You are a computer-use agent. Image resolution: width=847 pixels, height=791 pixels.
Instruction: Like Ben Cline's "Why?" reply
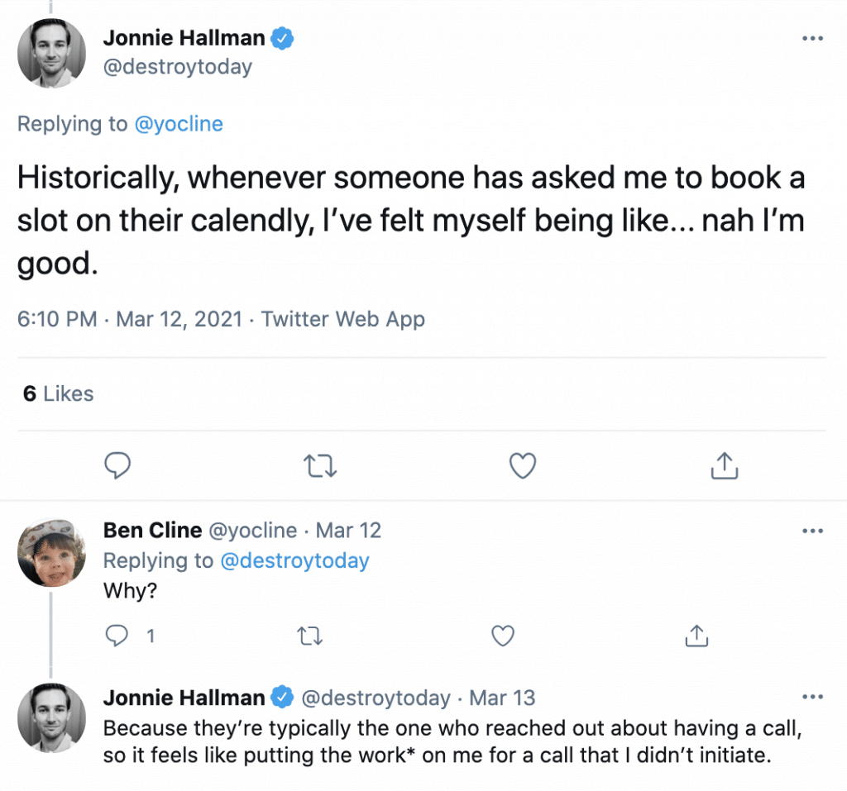click(502, 635)
